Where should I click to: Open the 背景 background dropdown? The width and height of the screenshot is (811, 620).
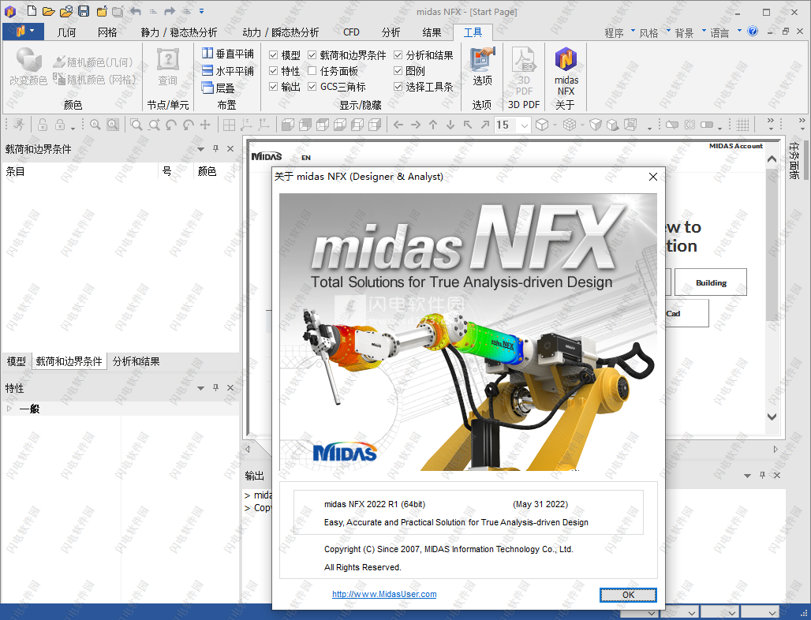point(690,32)
